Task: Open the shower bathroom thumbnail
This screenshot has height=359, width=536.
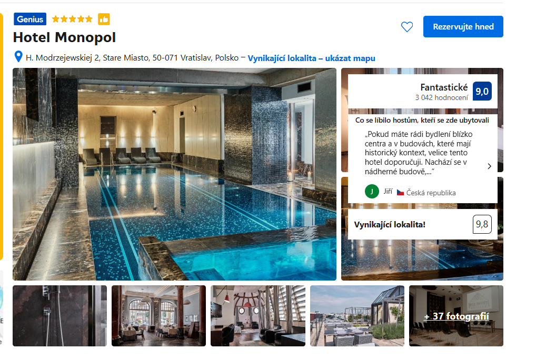Action: (x=60, y=316)
